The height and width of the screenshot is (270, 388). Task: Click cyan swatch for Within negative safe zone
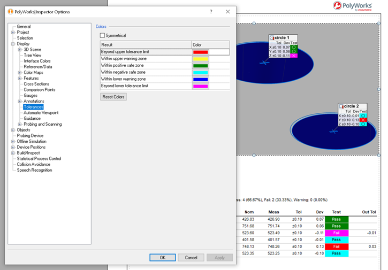coord(201,72)
